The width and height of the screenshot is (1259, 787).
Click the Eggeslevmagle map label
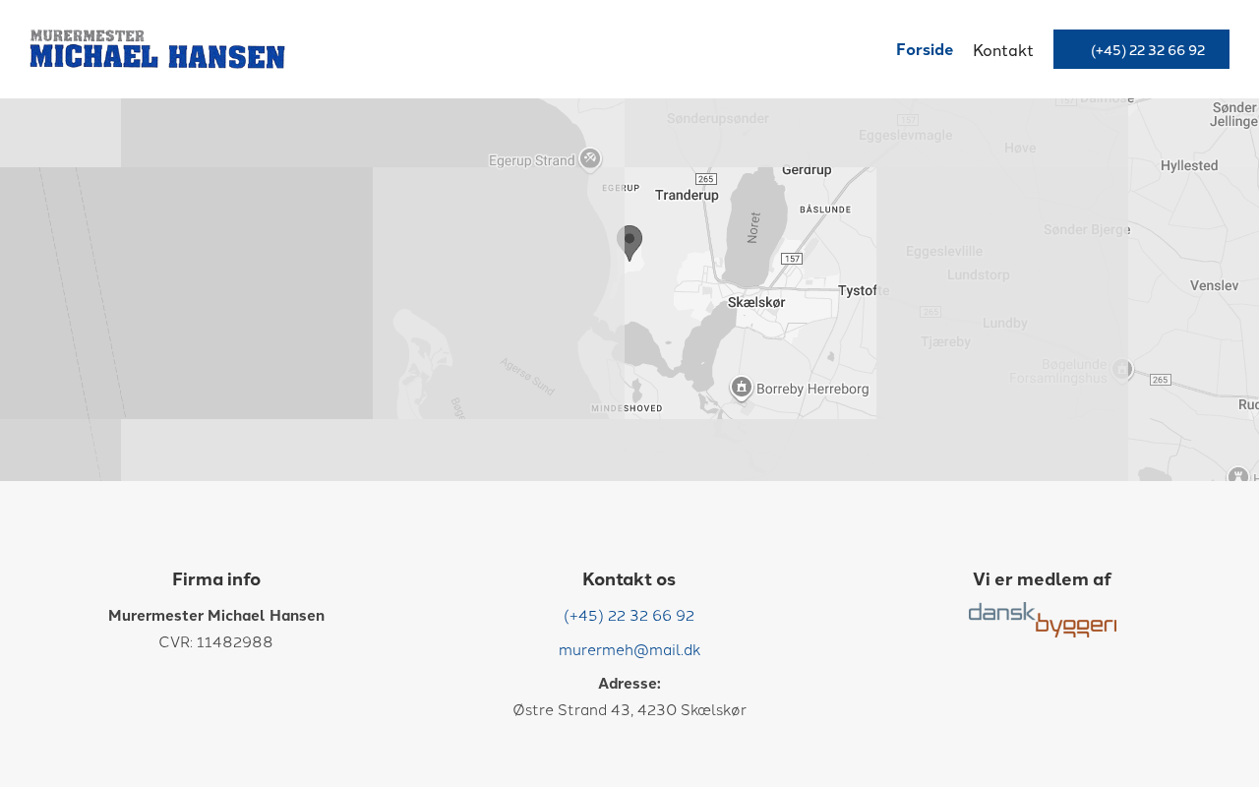[x=905, y=136]
